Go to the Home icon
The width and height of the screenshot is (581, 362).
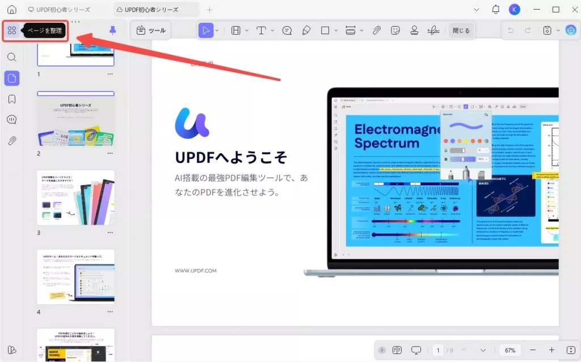12,9
